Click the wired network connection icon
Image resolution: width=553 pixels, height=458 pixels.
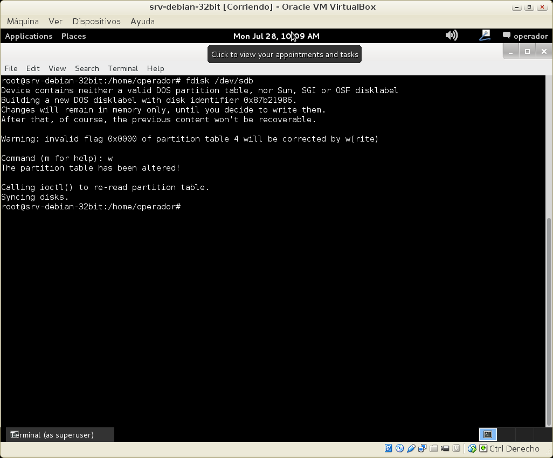tap(485, 36)
